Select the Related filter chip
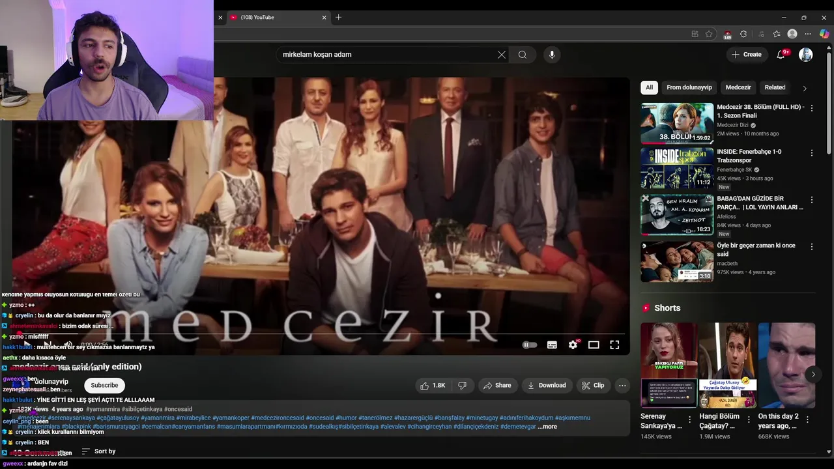 point(775,87)
